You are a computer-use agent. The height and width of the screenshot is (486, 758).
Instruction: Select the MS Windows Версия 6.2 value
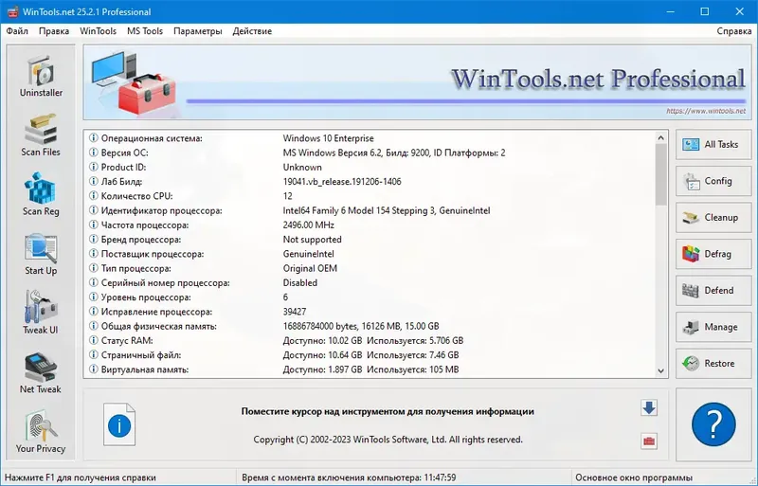pyautogui.click(x=394, y=153)
